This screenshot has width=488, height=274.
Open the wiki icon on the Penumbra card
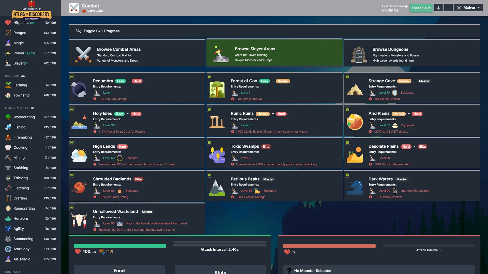coord(72,76)
